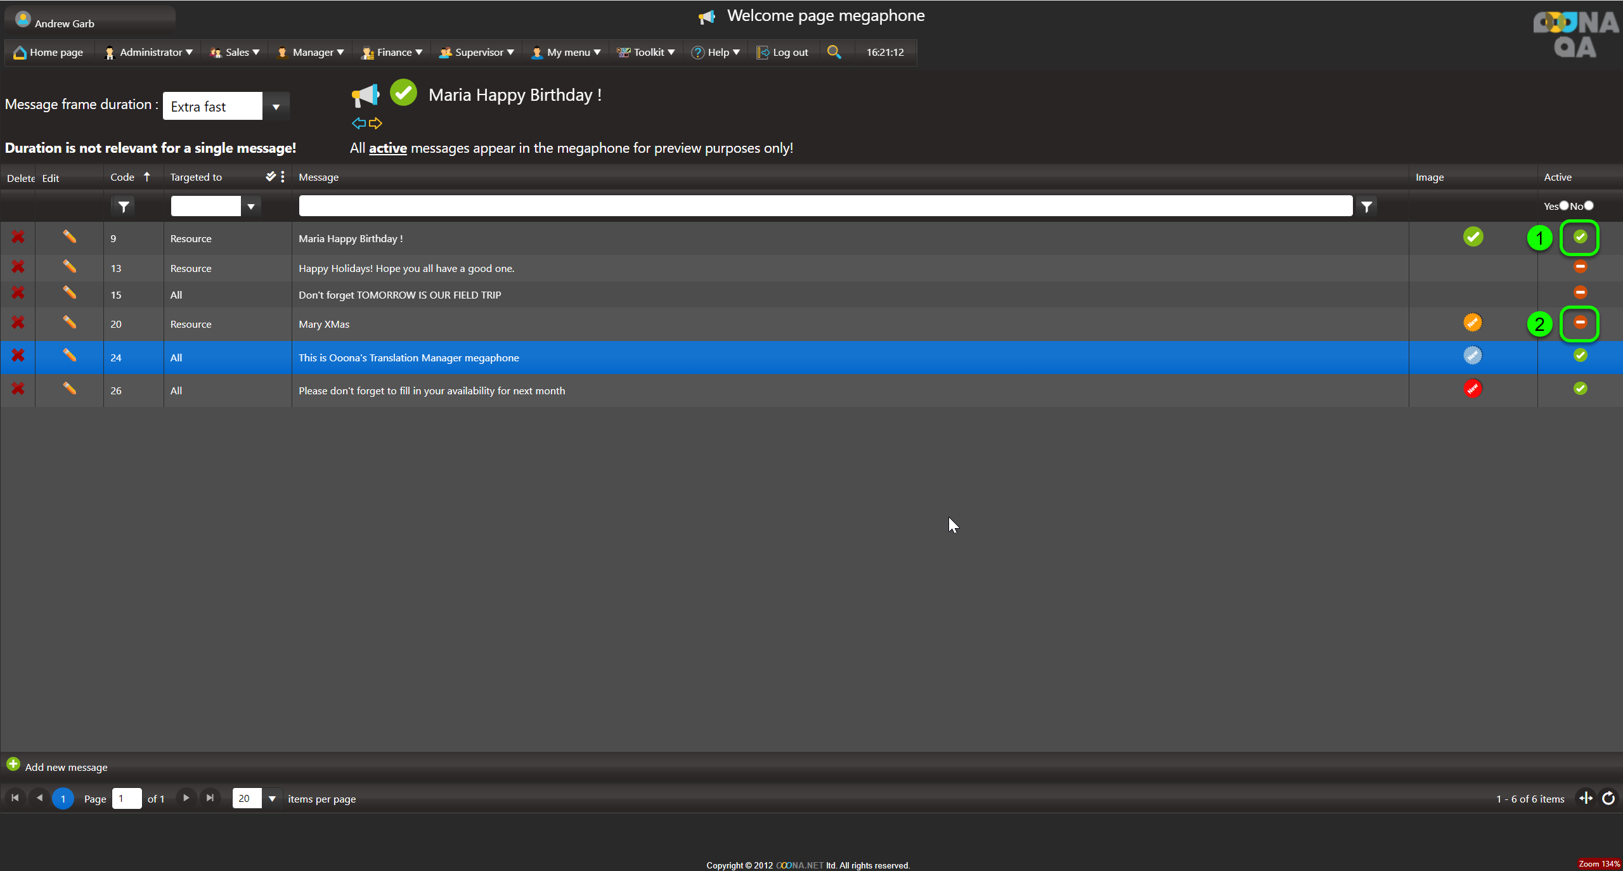The image size is (1623, 871).
Task: Apply the Message column filter icon
Action: tap(1367, 207)
